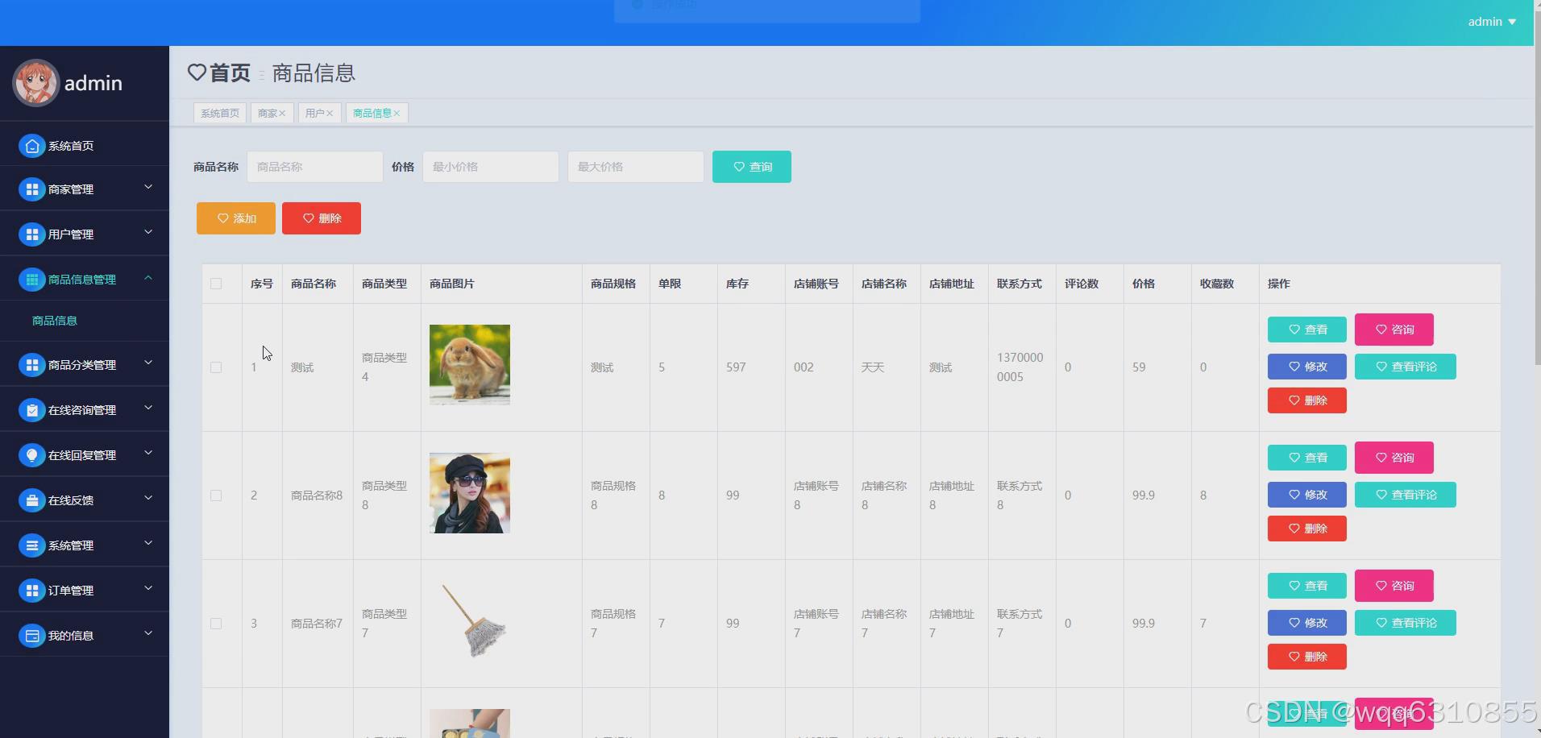Close the 用户 tab

(x=331, y=113)
